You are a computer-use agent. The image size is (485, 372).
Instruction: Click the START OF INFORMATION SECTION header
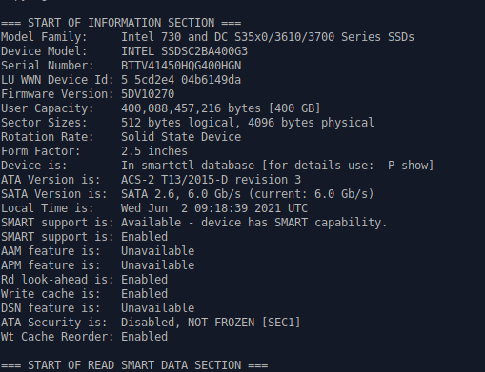pyautogui.click(x=121, y=23)
